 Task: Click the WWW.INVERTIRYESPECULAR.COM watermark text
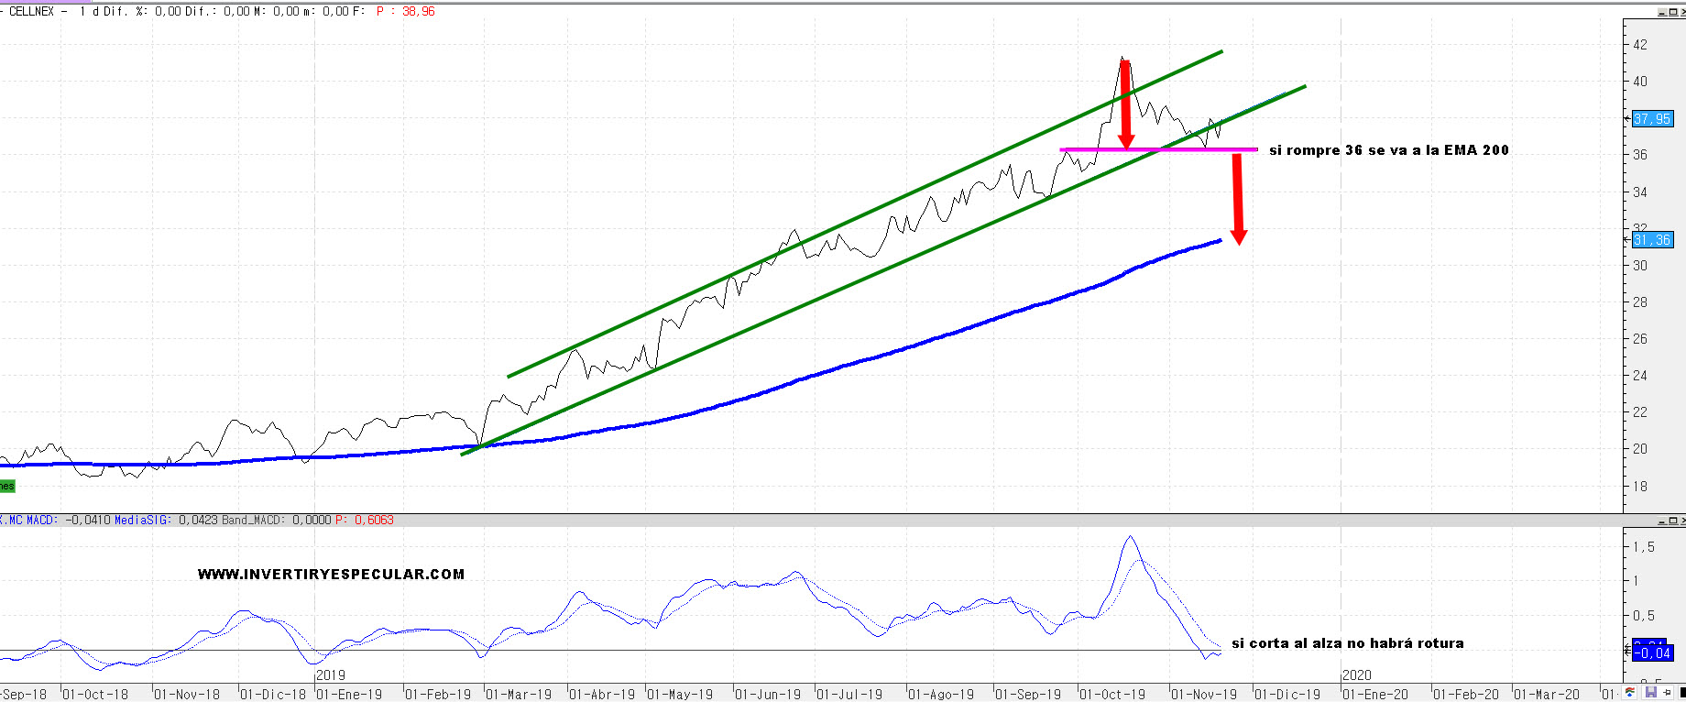point(331,575)
